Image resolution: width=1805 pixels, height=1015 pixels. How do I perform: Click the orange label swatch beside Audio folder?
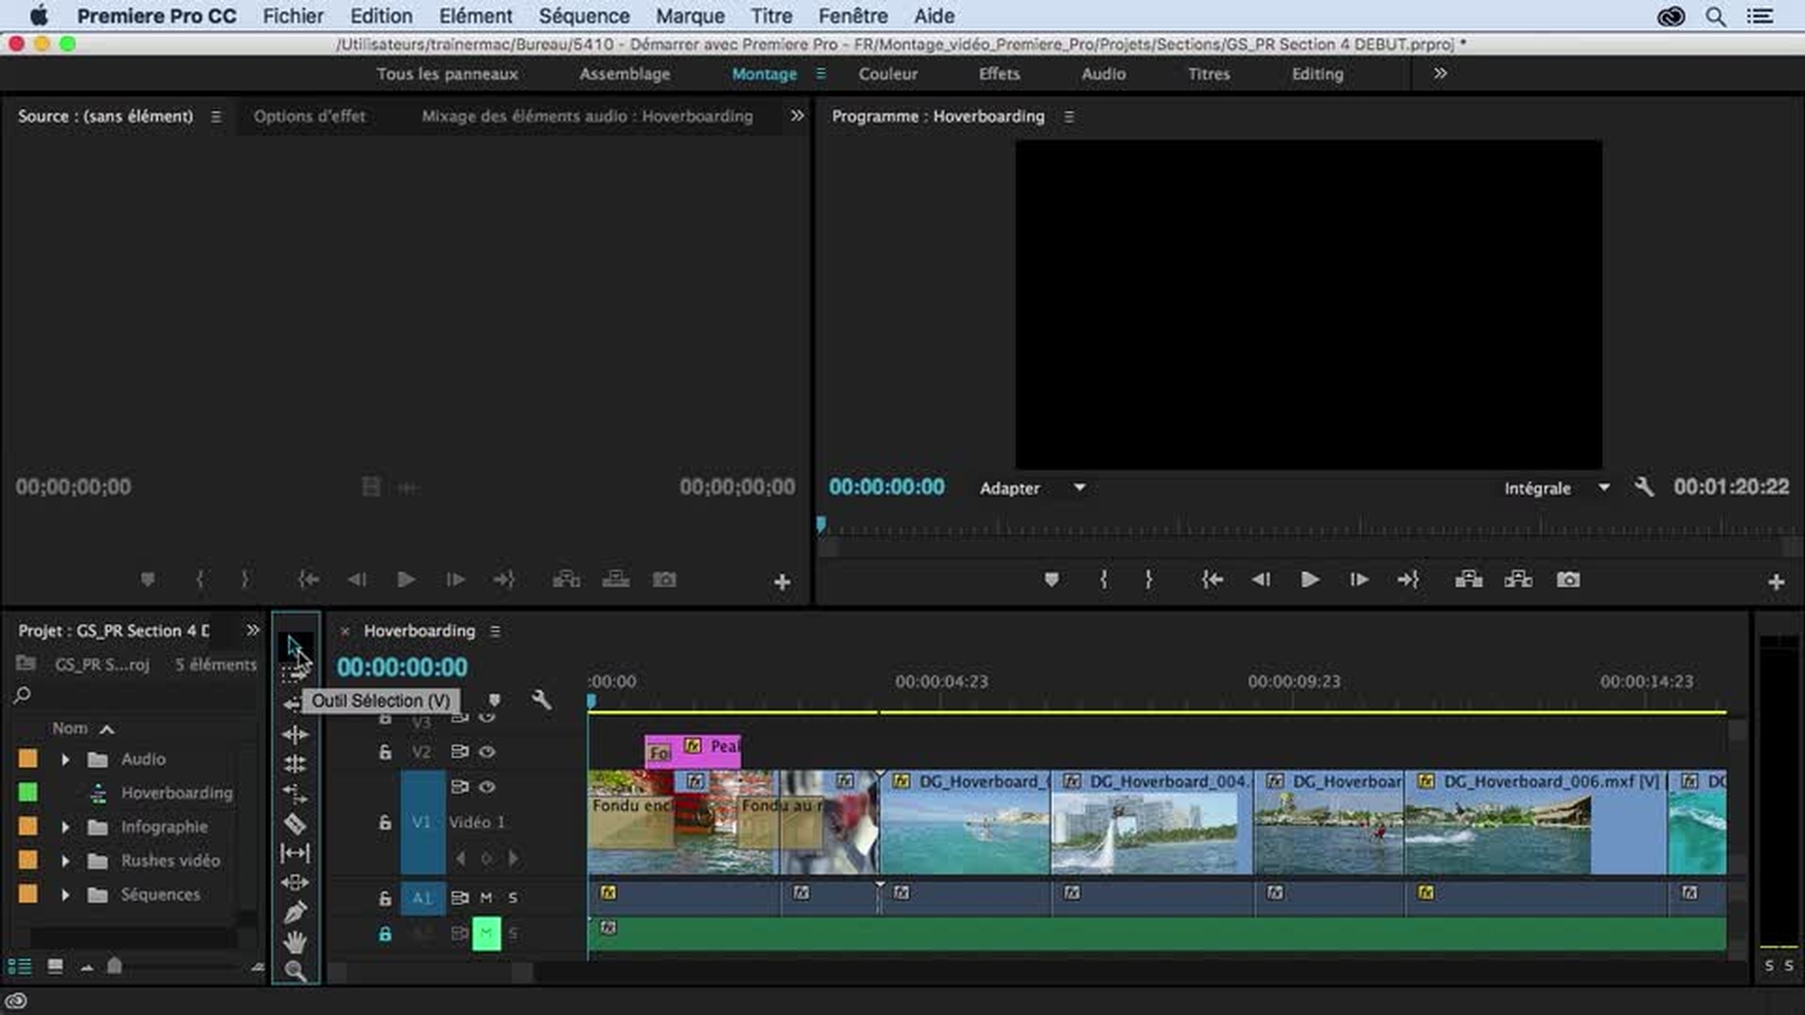(28, 759)
